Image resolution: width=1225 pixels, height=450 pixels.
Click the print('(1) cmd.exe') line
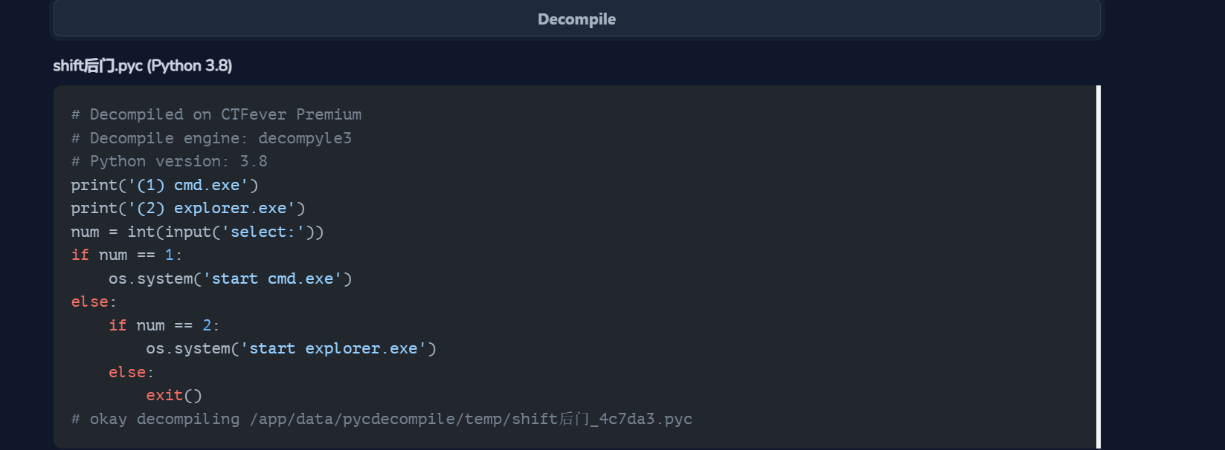pyautogui.click(x=164, y=185)
